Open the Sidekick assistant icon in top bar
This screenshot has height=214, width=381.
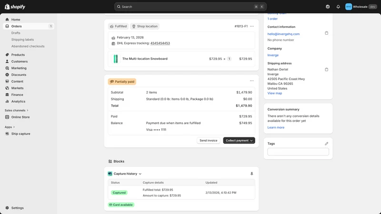pos(328,7)
